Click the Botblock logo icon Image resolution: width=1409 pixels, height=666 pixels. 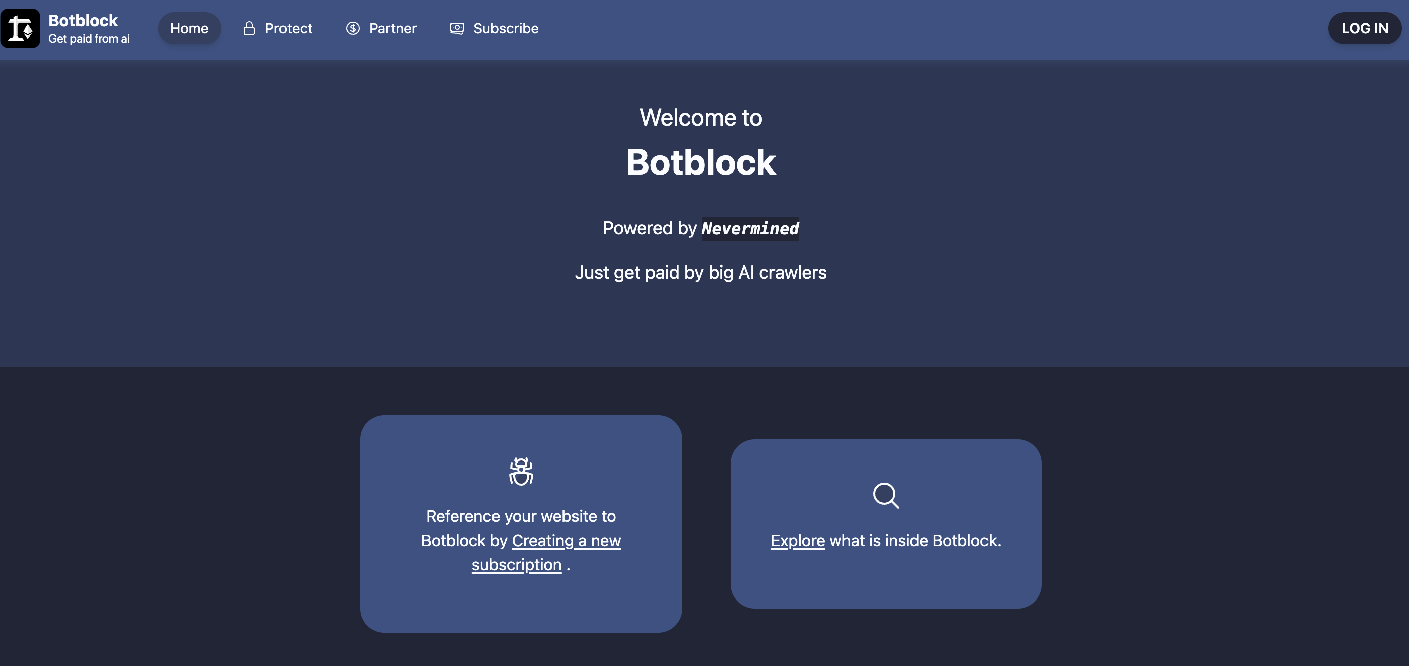(x=20, y=28)
